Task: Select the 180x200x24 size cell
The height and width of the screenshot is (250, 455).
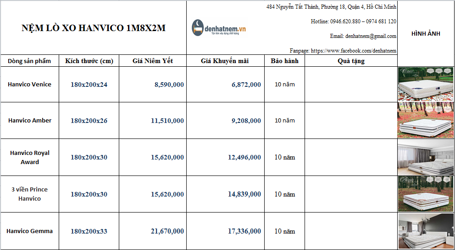Action: coord(89,85)
